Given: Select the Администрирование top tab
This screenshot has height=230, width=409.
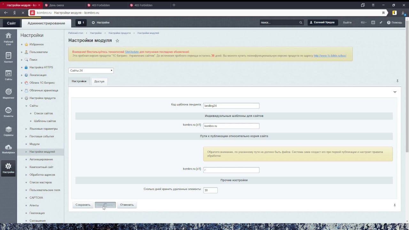Looking at the screenshot, I should coord(46,23).
